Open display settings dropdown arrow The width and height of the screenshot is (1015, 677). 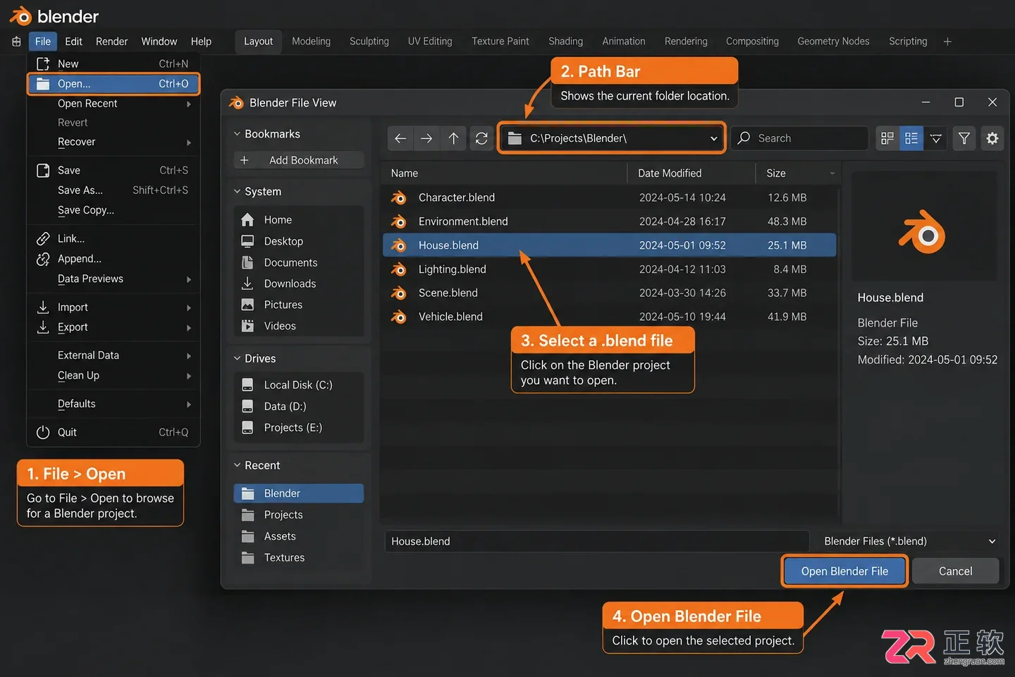936,138
